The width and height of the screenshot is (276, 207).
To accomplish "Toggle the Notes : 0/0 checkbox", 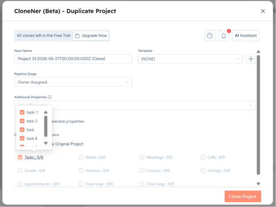I will pos(81,157).
